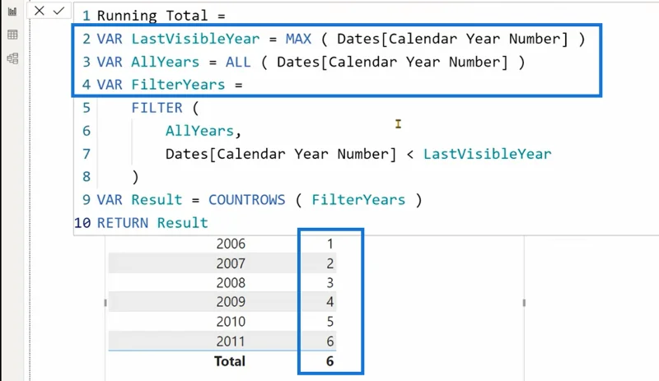The height and width of the screenshot is (381, 659).
Task: Click 'AllYears' variable declaration on line 3
Action: (166, 62)
